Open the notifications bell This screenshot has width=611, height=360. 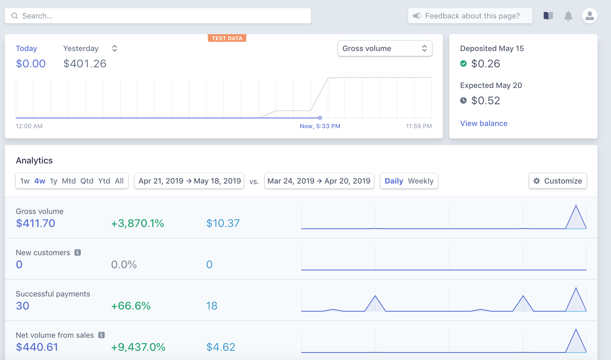point(568,16)
